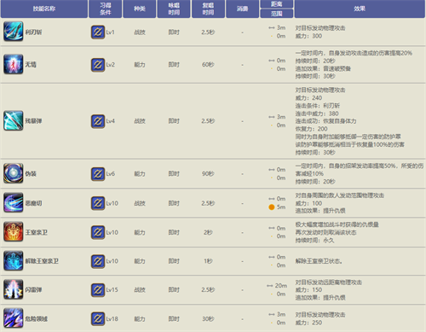Click the job icon beside Lv1
Screen dimensions: 426x332
[98, 32]
